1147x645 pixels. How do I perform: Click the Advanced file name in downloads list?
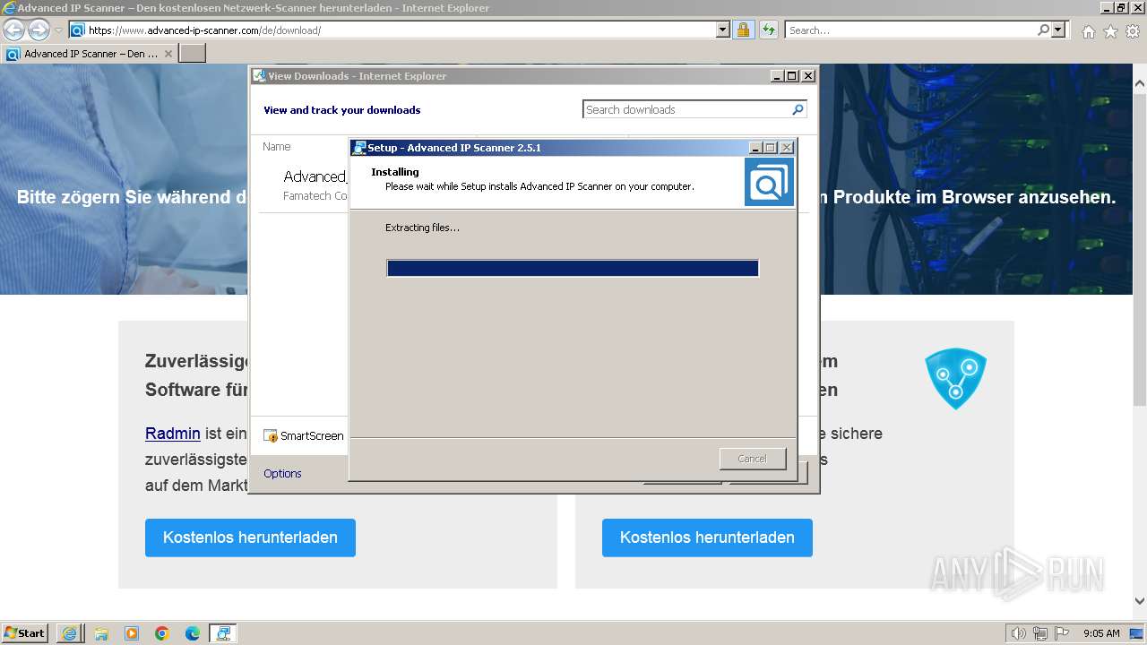[x=315, y=176]
